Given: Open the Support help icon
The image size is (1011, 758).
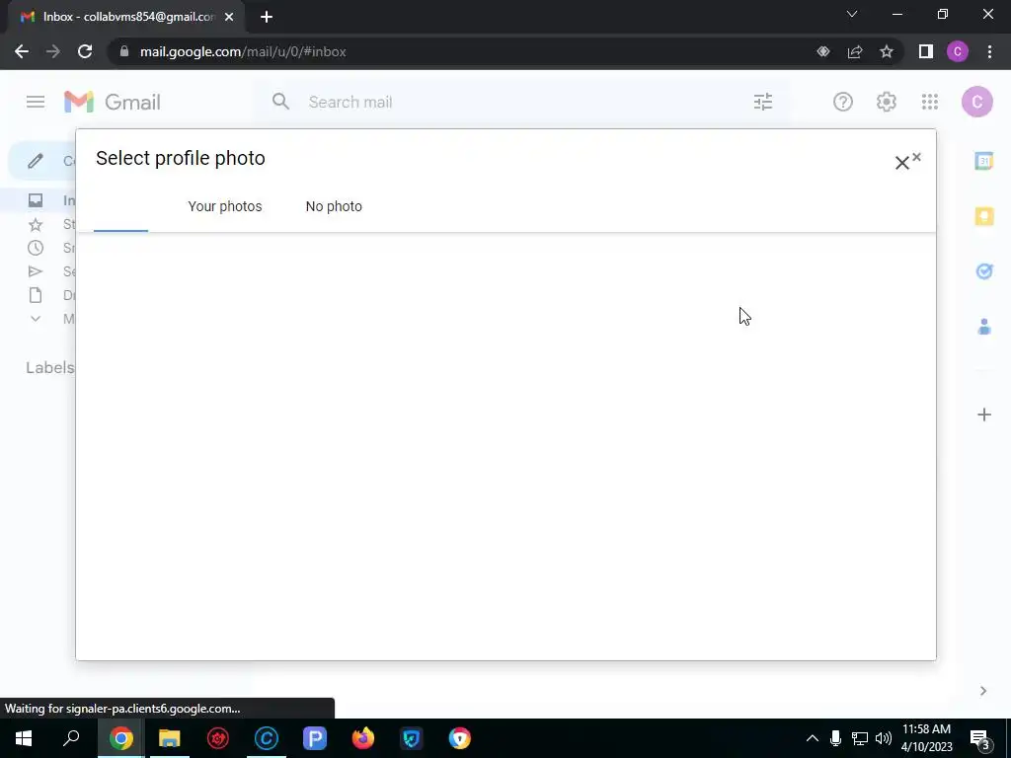Looking at the screenshot, I should pos(843,102).
